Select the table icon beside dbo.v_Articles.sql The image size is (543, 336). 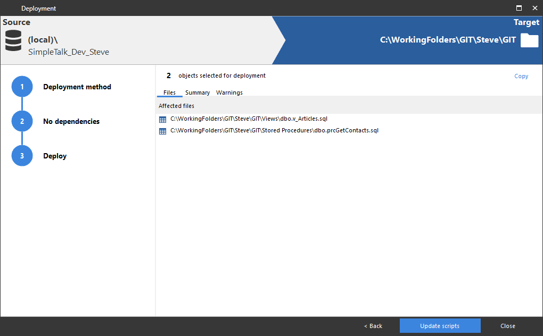[162, 119]
